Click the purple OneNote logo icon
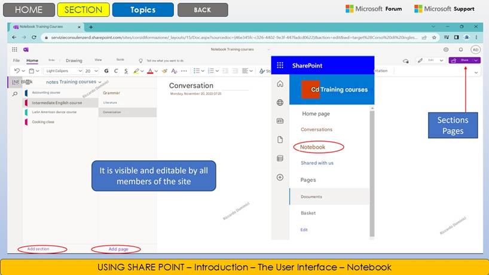The height and width of the screenshot is (275, 489). (26, 50)
